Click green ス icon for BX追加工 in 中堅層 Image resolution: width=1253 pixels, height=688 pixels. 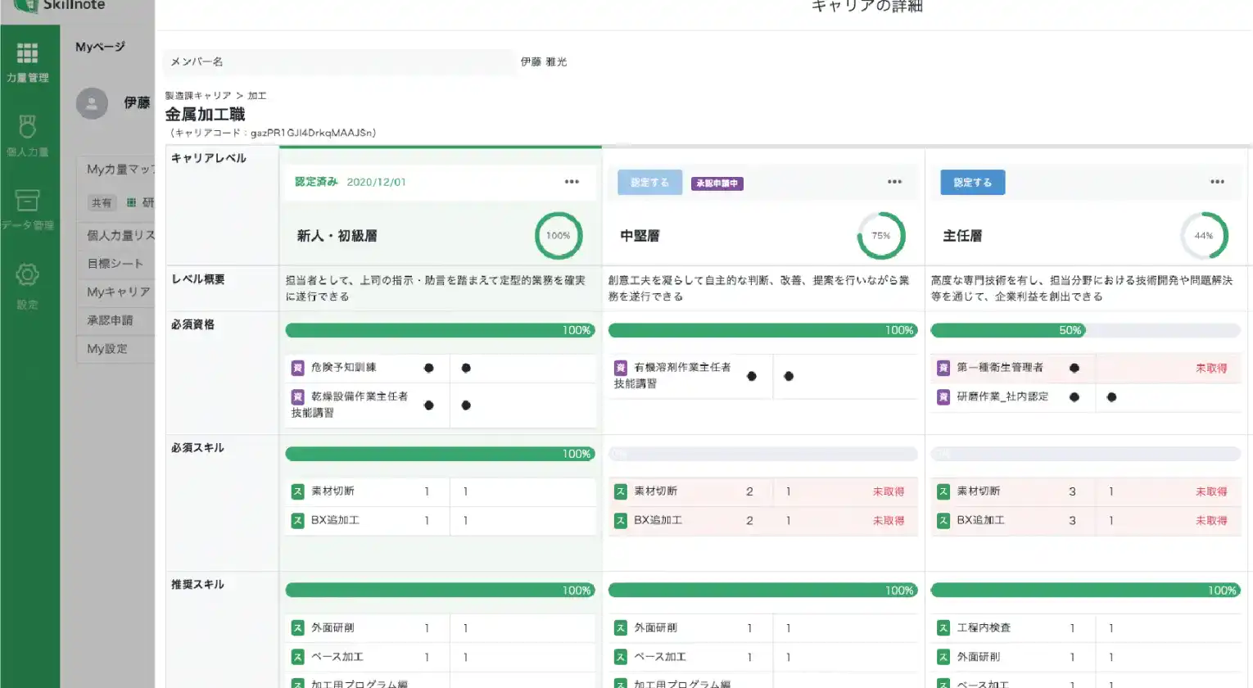pyautogui.click(x=621, y=520)
